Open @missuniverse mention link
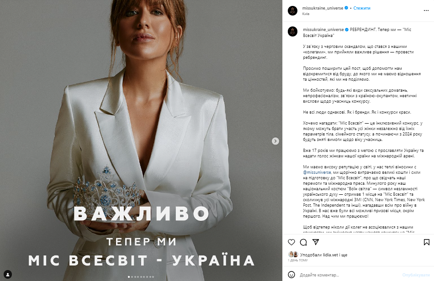This screenshot has height=281, width=434. (317, 172)
